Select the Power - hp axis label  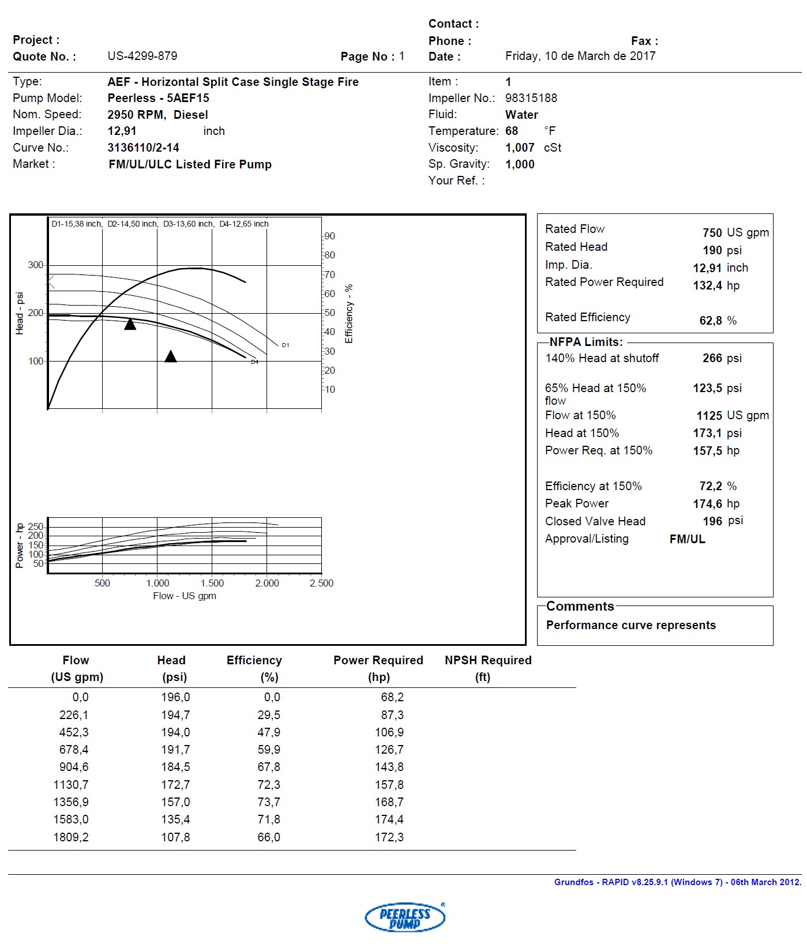(20, 546)
